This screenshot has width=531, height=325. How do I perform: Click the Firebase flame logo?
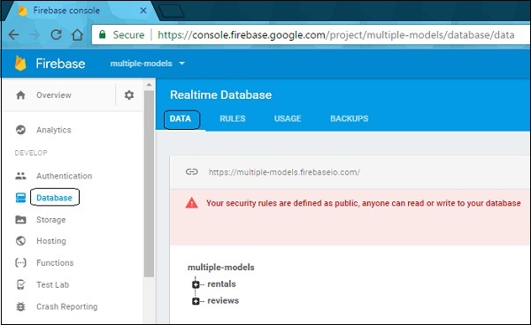click(20, 64)
